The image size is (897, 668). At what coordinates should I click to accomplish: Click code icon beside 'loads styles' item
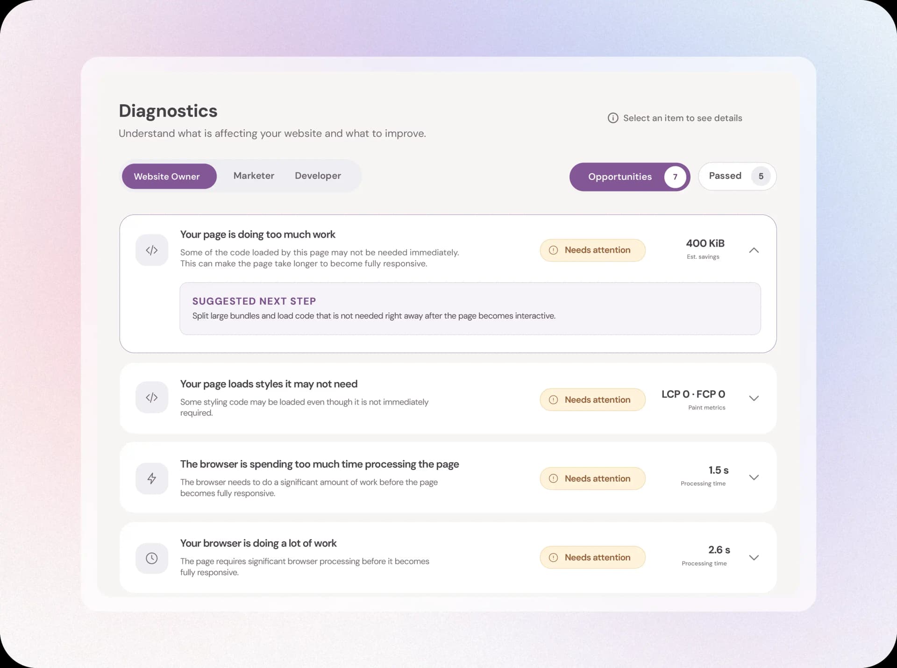pos(152,398)
